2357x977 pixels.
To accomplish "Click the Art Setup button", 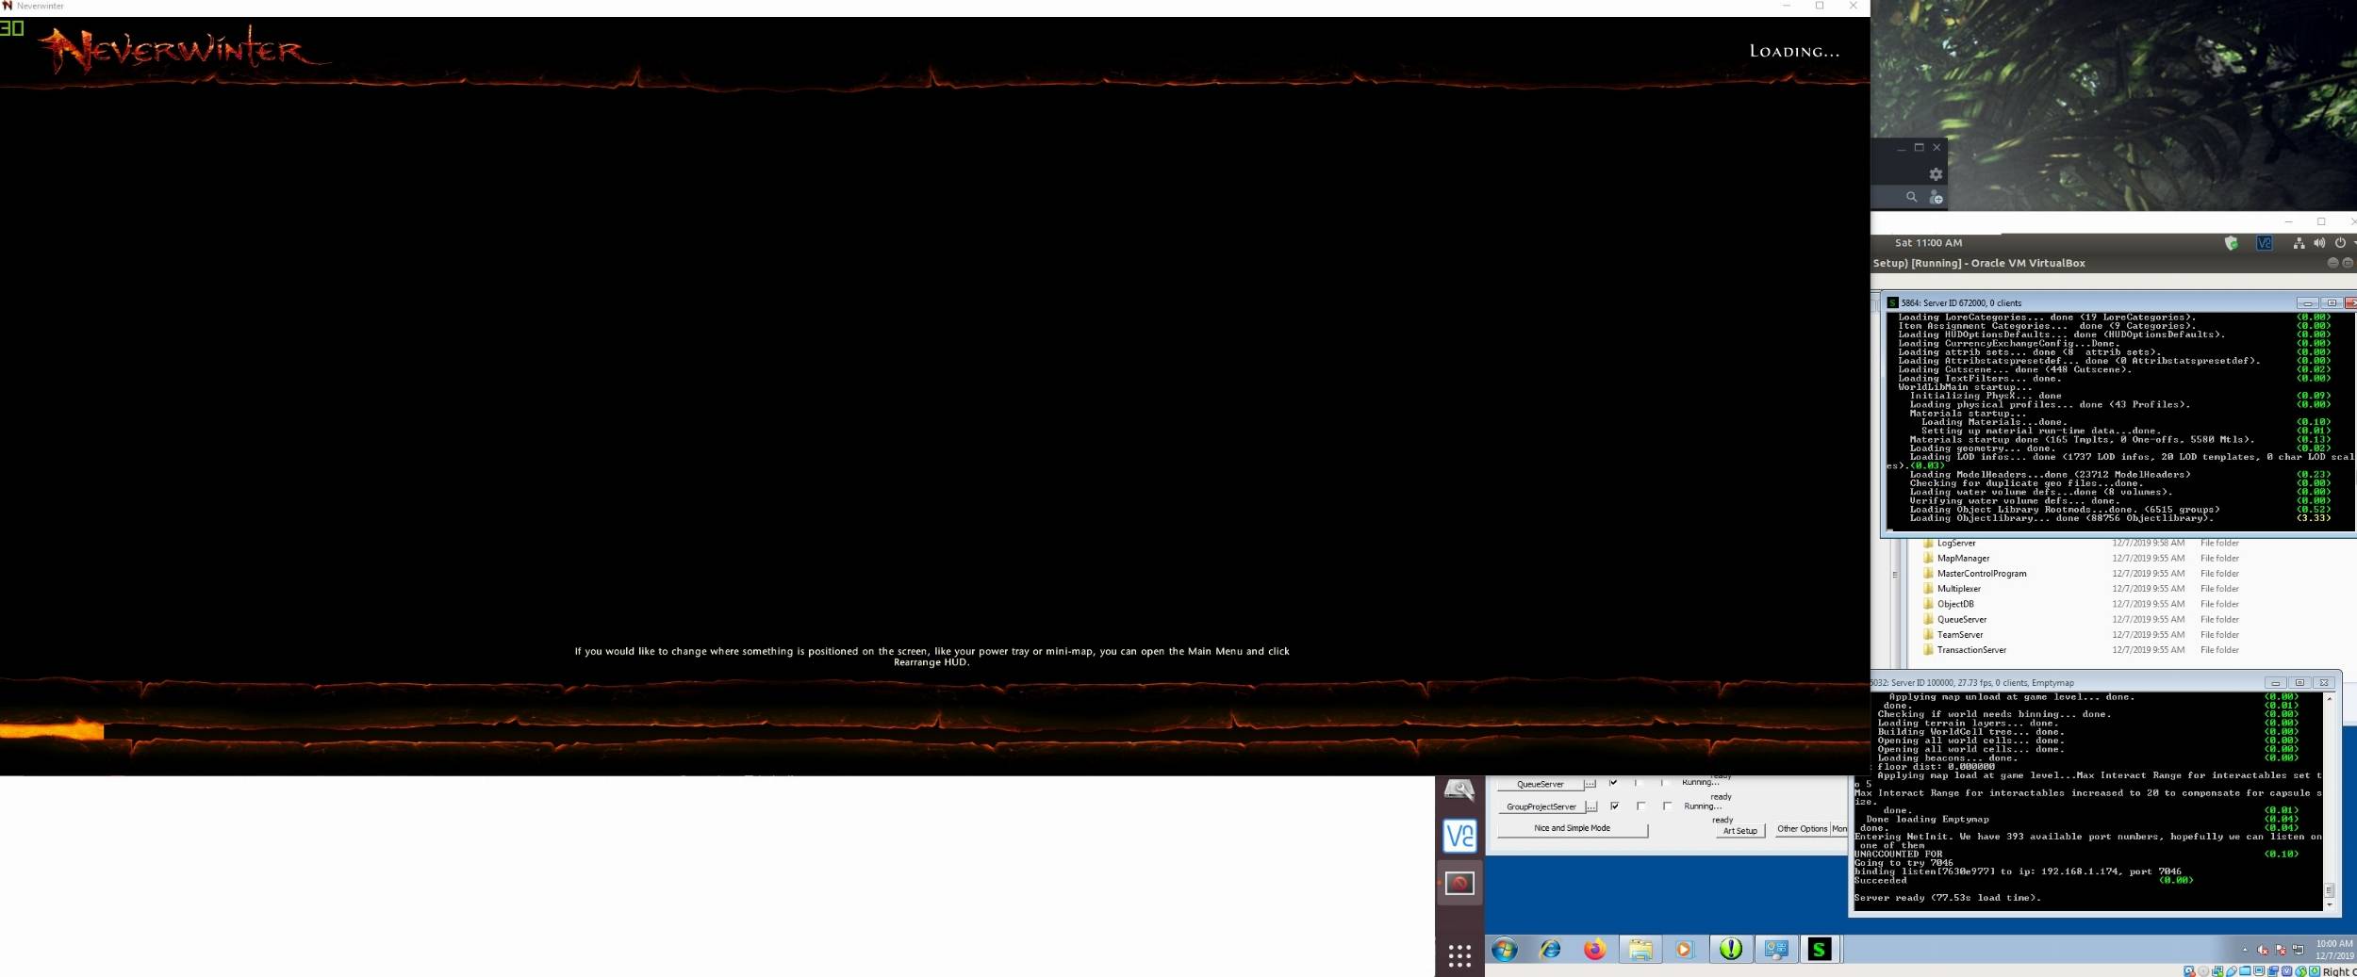I will pos(1739,830).
